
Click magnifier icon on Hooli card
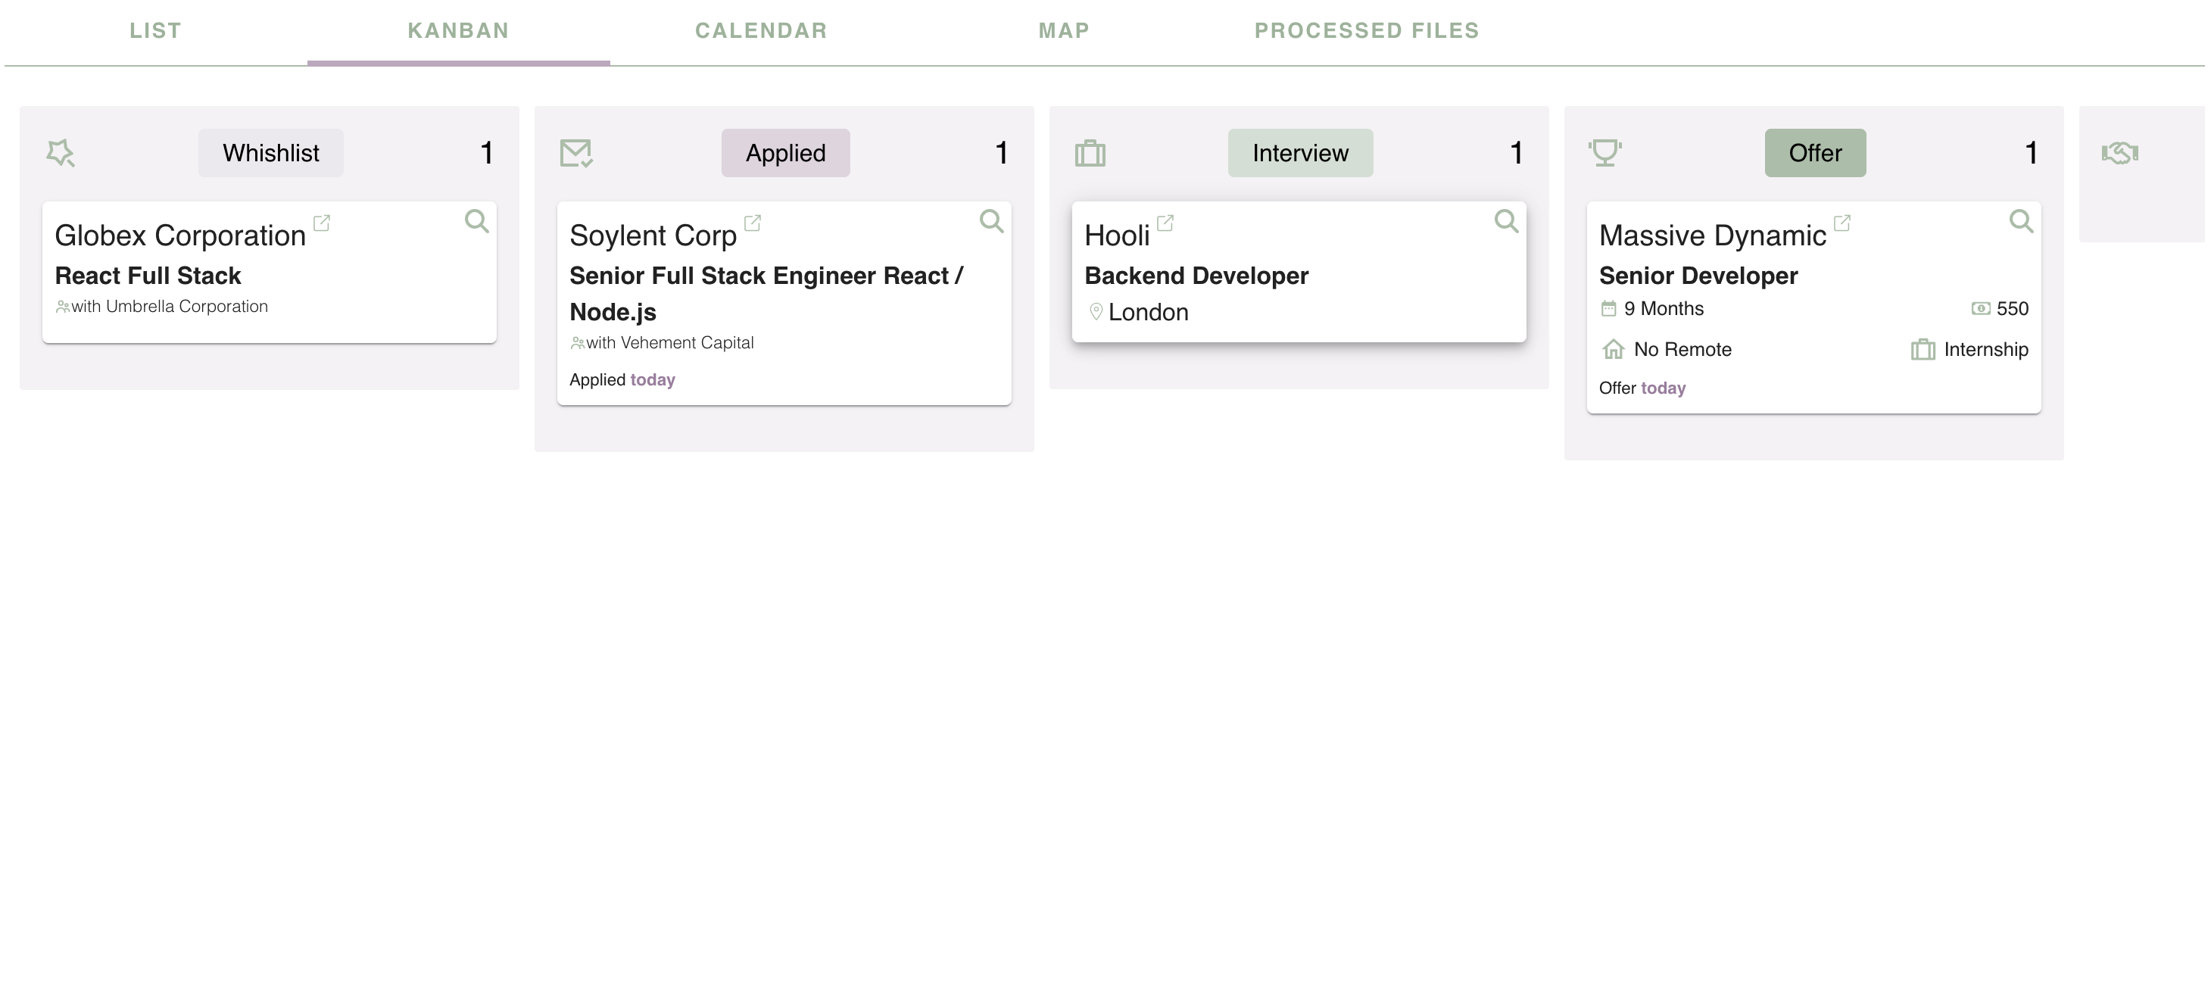pyautogui.click(x=1505, y=222)
